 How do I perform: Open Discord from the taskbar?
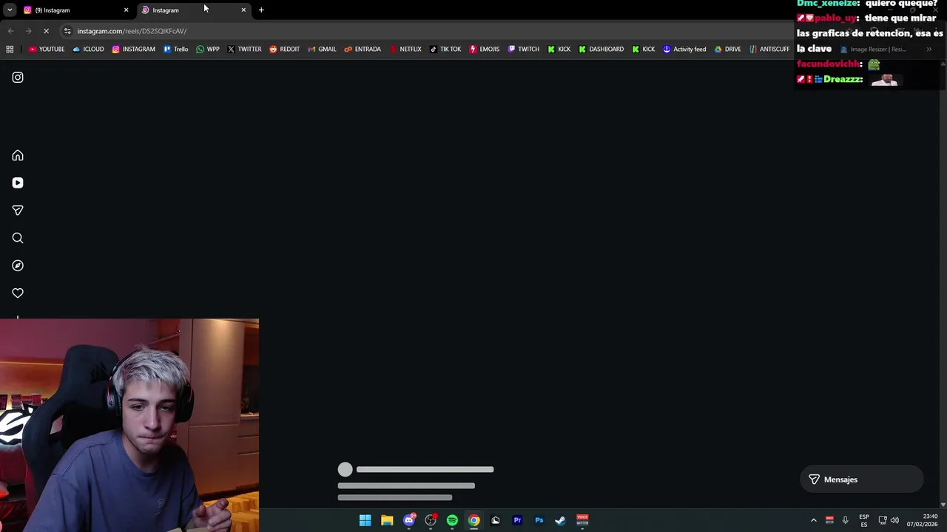pyautogui.click(x=408, y=520)
